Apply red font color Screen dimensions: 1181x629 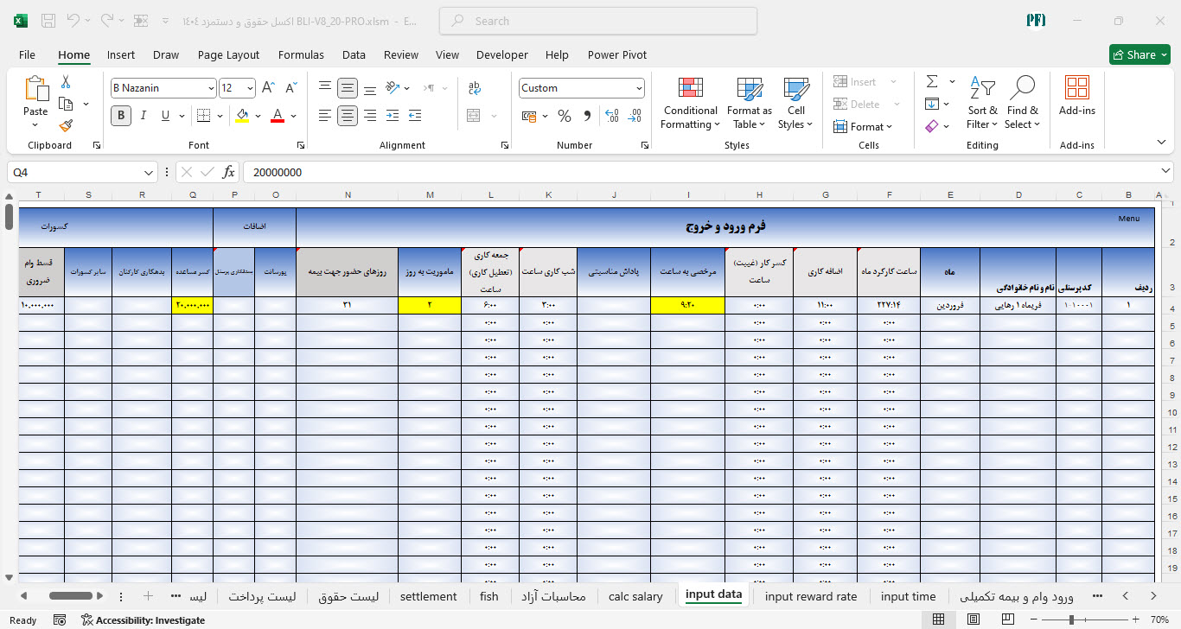(x=278, y=116)
